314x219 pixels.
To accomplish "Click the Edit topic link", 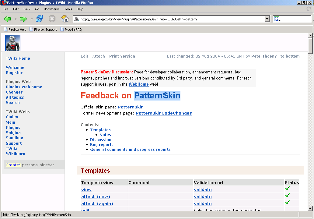I will coord(84,56).
